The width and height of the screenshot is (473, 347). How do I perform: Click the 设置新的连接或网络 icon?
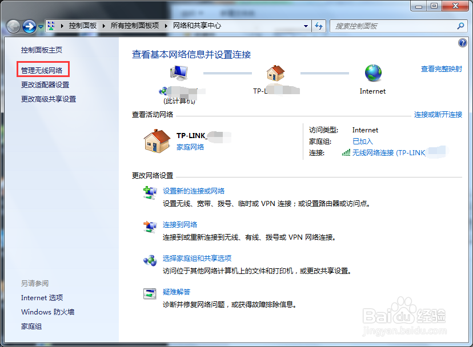(x=150, y=193)
